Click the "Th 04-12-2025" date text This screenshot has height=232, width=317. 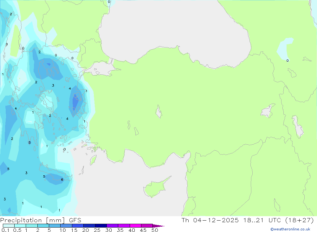pos(210,220)
